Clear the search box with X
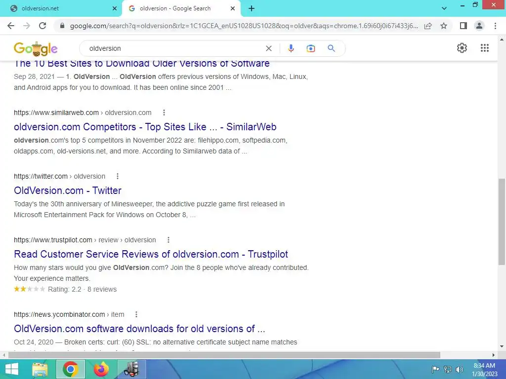 click(x=268, y=48)
